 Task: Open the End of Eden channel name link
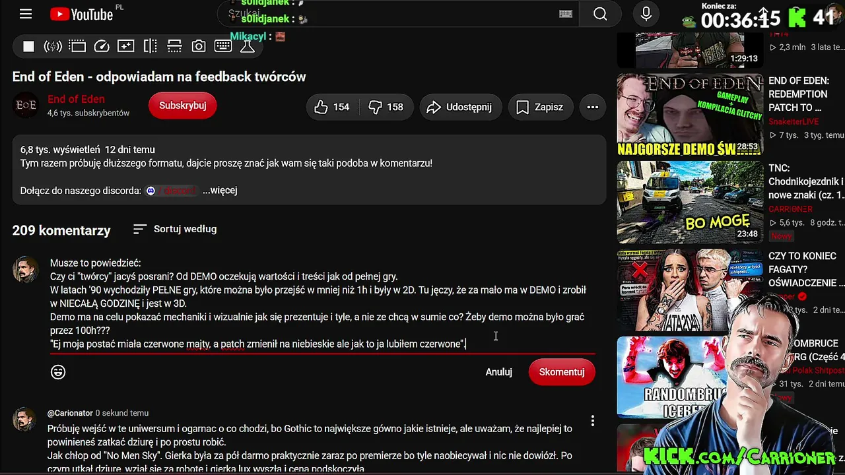(76, 99)
